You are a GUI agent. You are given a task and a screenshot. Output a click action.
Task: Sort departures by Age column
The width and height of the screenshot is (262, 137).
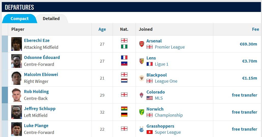point(102,29)
